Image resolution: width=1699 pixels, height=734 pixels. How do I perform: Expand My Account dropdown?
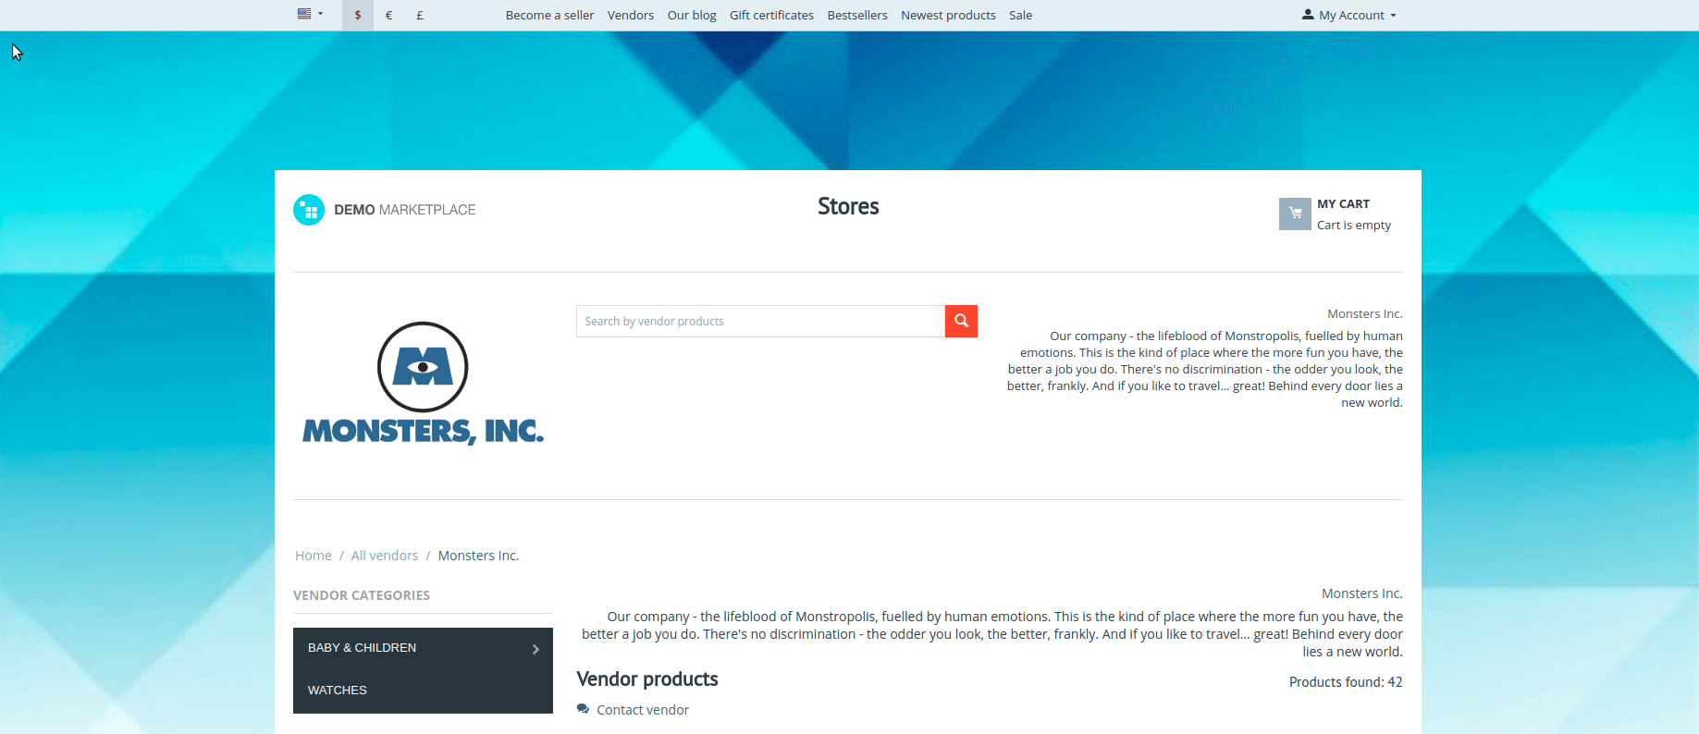click(x=1349, y=15)
